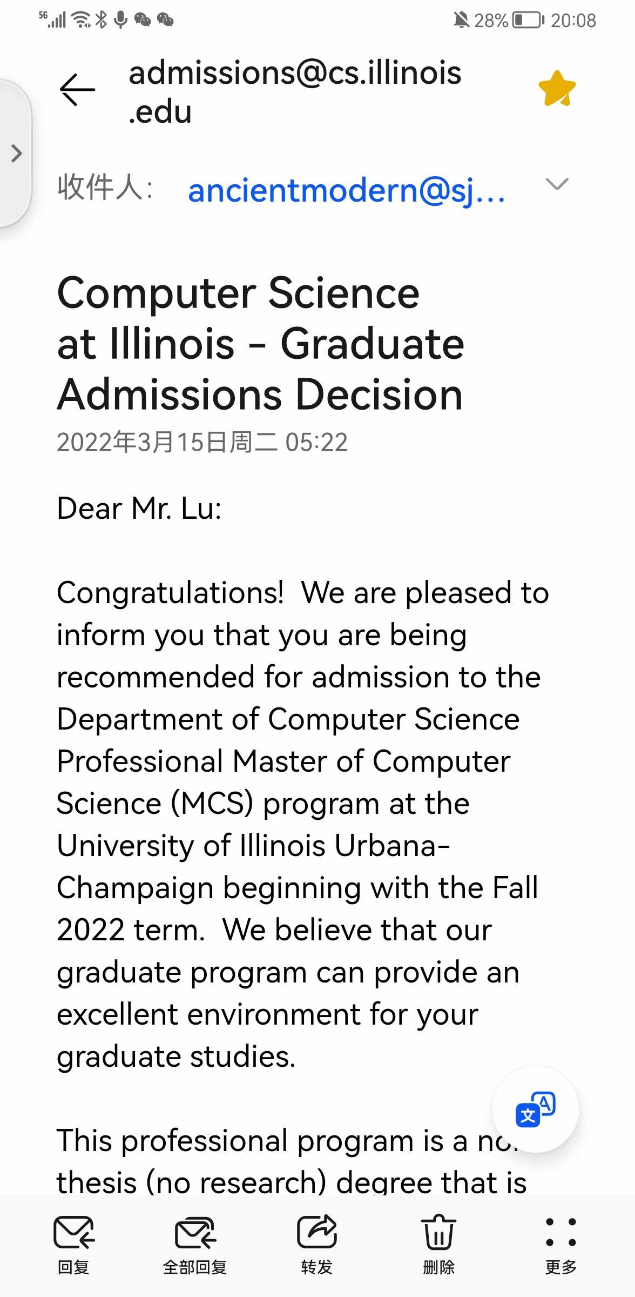Tap the "Dear Mr. Lu:" greeting line
Screen dimensions: 635x1297
(x=139, y=509)
